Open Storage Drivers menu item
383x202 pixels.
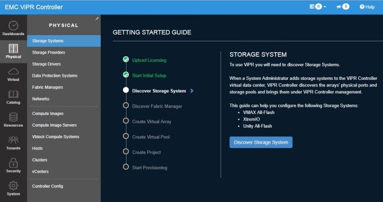point(64,64)
